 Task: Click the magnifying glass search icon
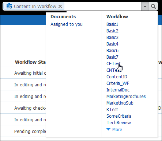pos(153,6)
